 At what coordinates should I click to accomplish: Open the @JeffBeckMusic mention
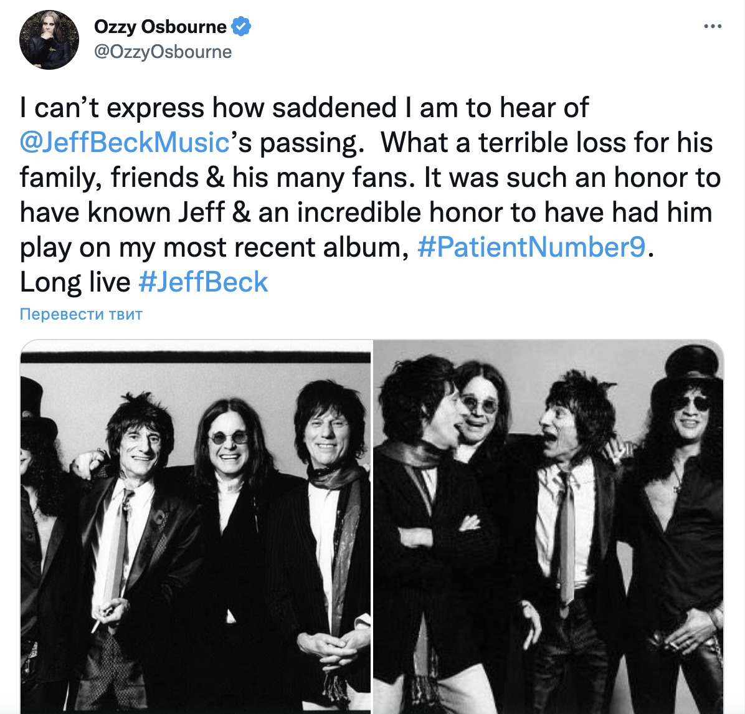125,142
